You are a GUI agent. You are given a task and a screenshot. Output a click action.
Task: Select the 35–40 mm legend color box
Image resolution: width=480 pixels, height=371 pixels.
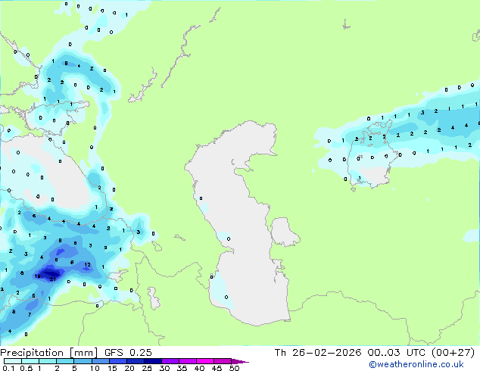[x=187, y=361]
